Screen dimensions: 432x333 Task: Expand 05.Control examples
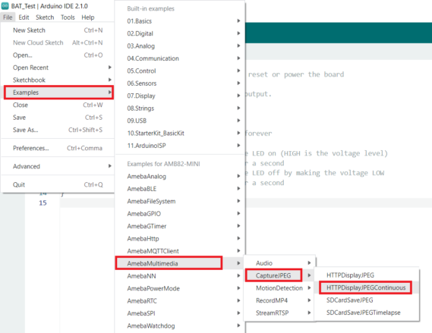[x=180, y=71]
